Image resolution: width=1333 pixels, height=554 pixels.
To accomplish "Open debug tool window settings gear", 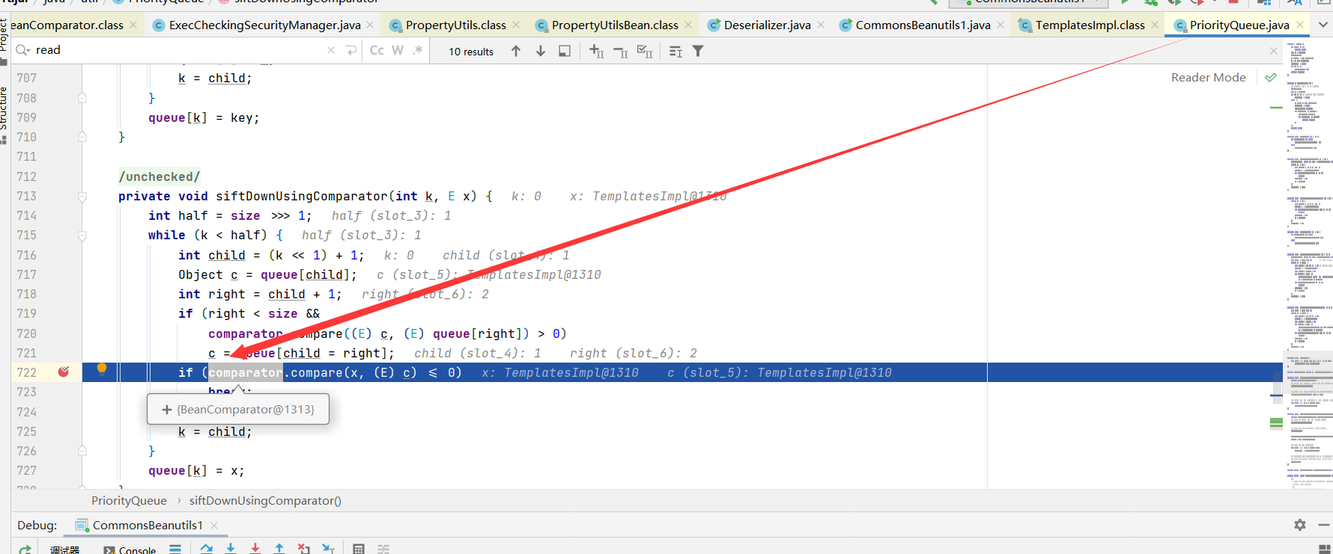I will pyautogui.click(x=1300, y=525).
